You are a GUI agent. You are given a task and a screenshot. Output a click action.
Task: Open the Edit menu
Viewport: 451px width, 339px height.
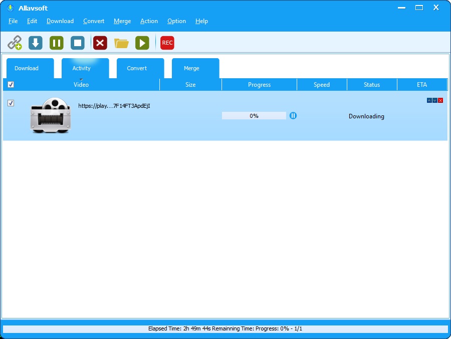[32, 21]
